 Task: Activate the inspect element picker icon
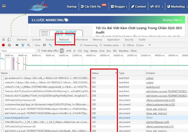[x=4, y=40]
